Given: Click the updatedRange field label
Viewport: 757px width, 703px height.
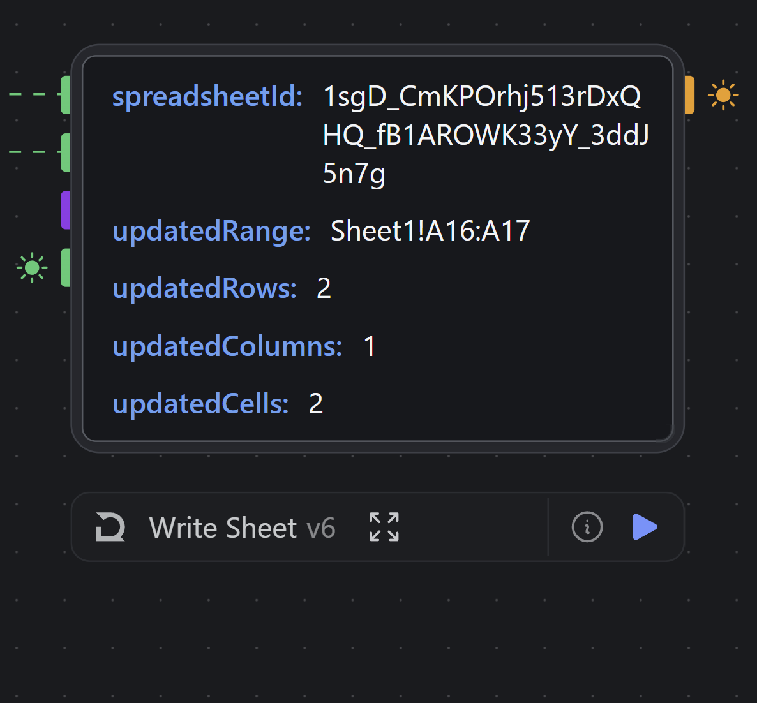Looking at the screenshot, I should tap(211, 231).
